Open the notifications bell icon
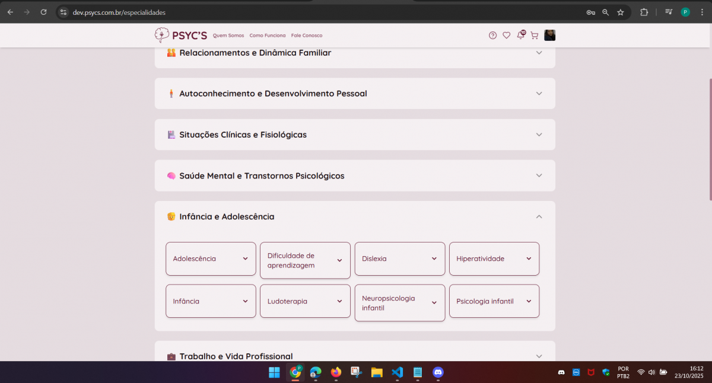This screenshot has height=383, width=712. [x=520, y=36]
